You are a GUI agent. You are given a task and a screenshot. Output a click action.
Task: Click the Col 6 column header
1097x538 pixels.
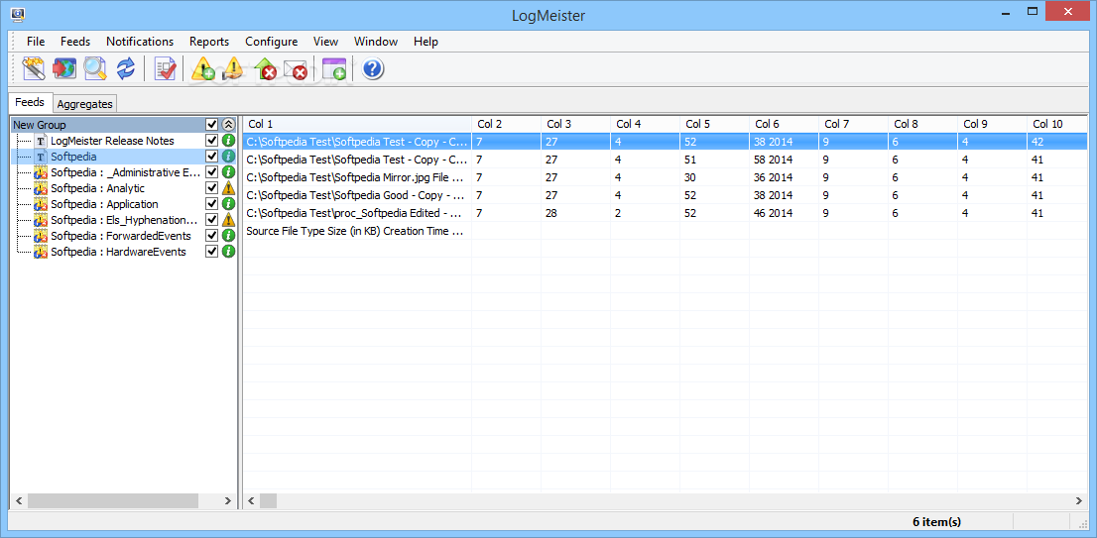tap(785, 124)
